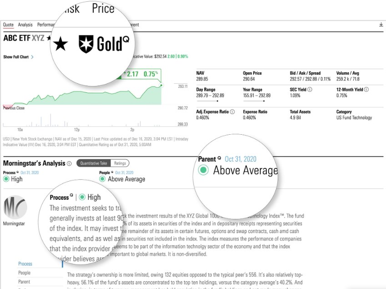Screen dimensions: 386x289
Task: Switch to the Analysis tab
Action: point(25,25)
